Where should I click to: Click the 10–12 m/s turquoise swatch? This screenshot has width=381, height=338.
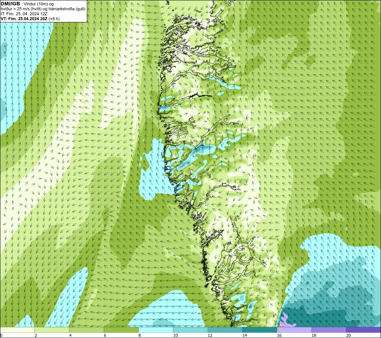pos(190,330)
